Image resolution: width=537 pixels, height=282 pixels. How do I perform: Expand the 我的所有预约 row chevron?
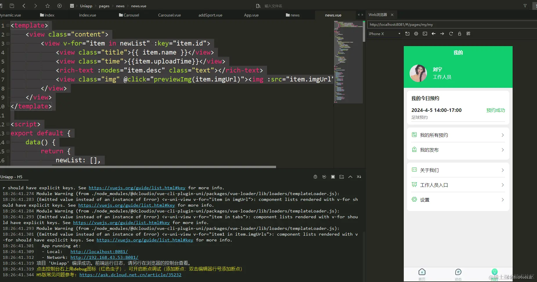click(503, 135)
